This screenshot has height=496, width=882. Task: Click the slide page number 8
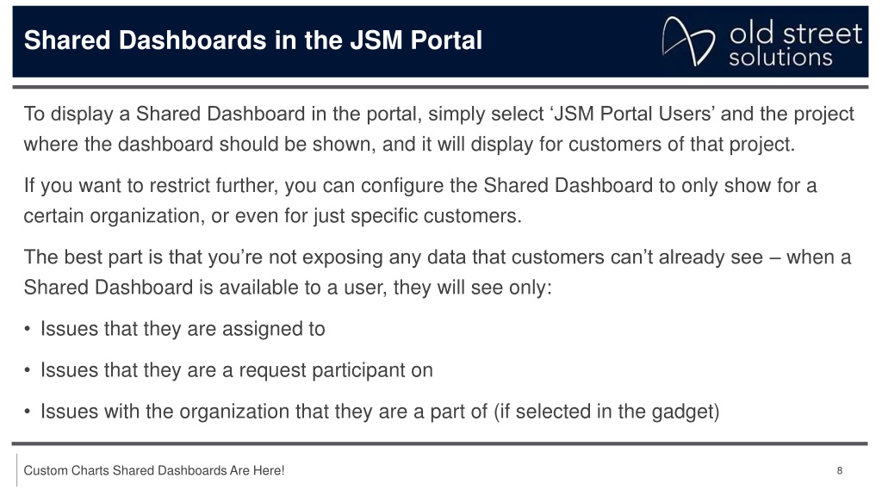840,471
